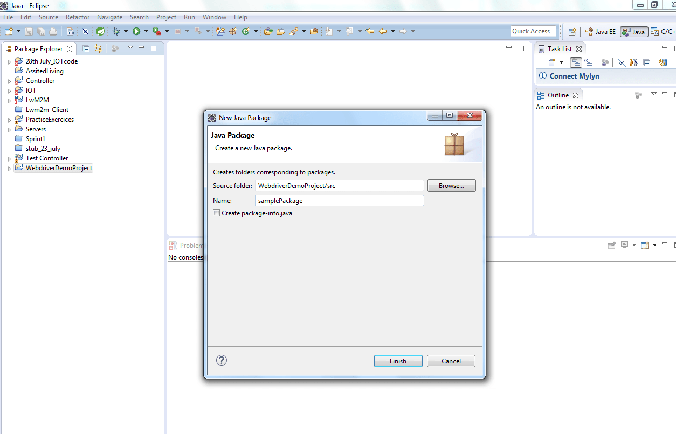Viewport: 676px width, 434px height.
Task: Toggle Categorized view in Task List
Action: [x=576, y=62]
